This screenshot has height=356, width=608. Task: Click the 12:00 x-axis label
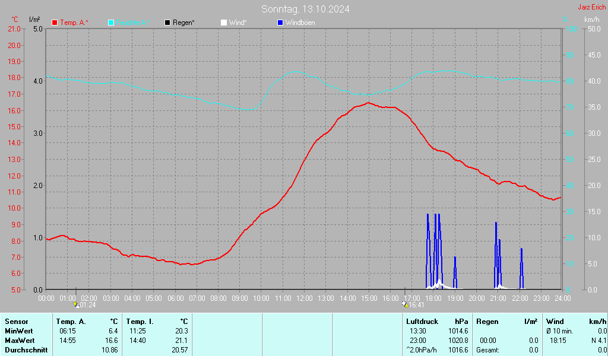[x=305, y=298]
